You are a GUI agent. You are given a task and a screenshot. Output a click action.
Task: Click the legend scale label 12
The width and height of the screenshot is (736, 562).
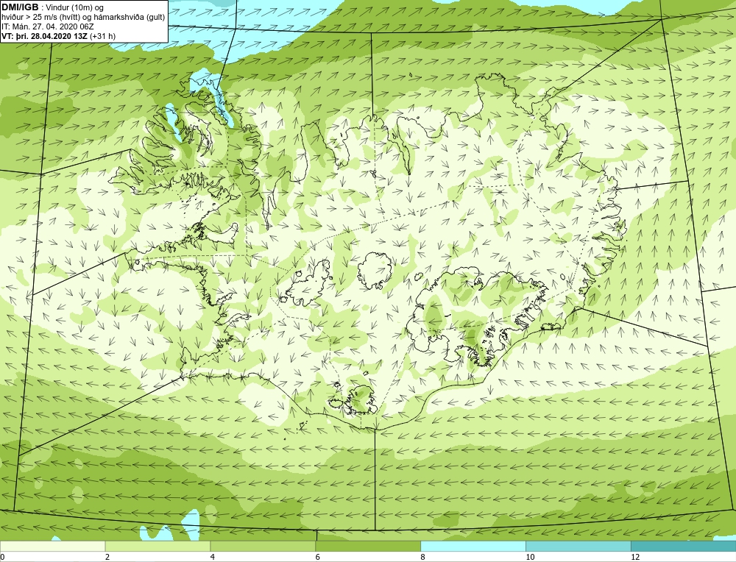635,557
